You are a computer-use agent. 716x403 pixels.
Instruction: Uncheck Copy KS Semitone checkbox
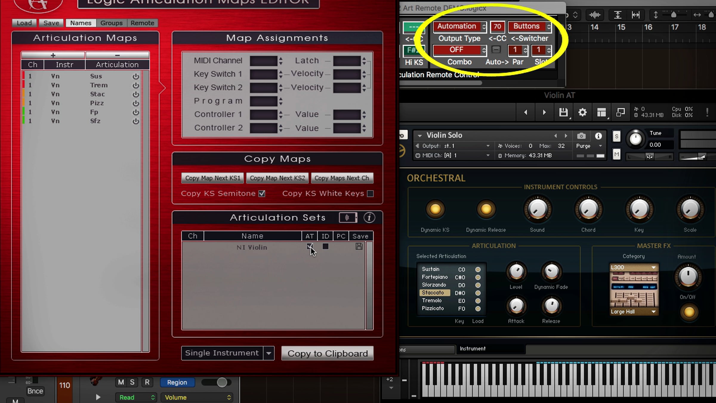click(262, 194)
